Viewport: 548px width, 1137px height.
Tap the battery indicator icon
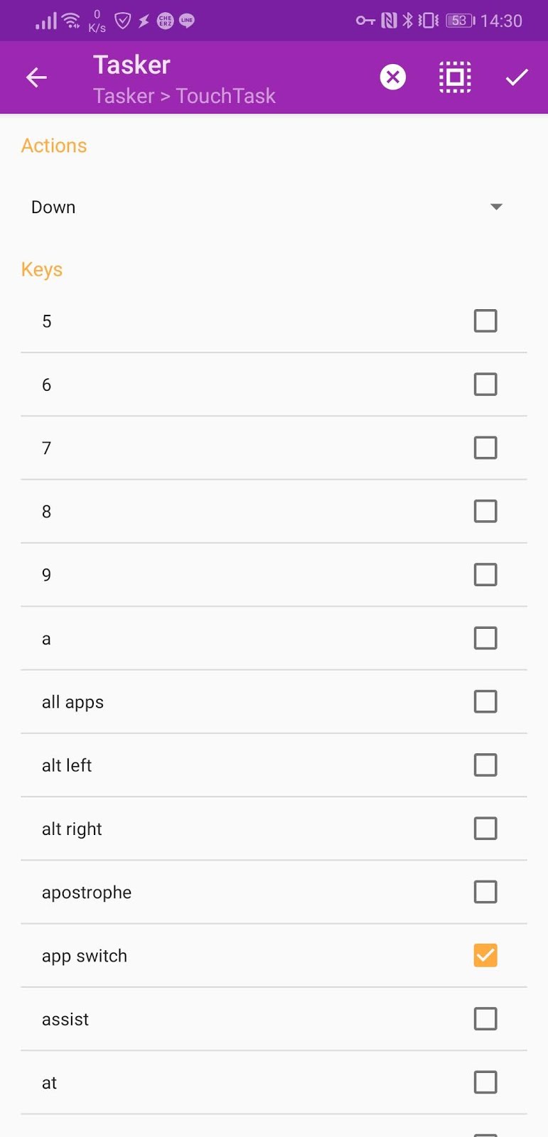pyautogui.click(x=461, y=21)
